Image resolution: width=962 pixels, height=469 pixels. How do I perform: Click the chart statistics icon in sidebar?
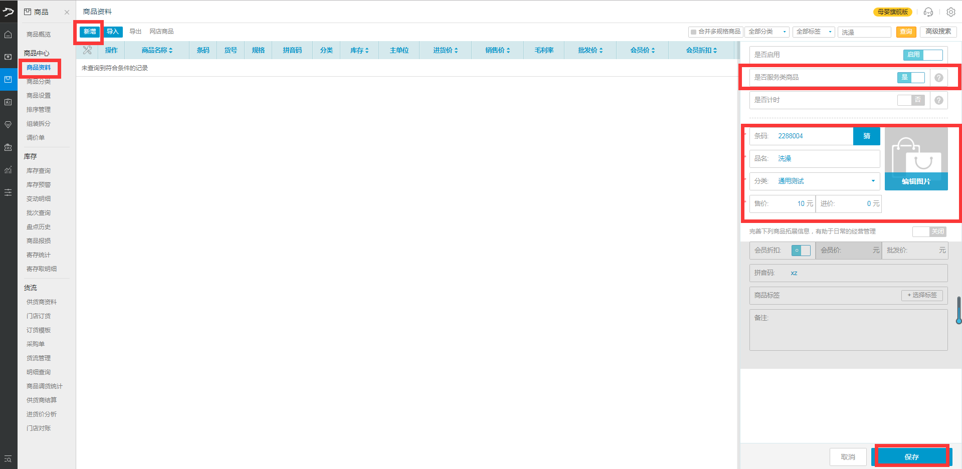tap(8, 170)
